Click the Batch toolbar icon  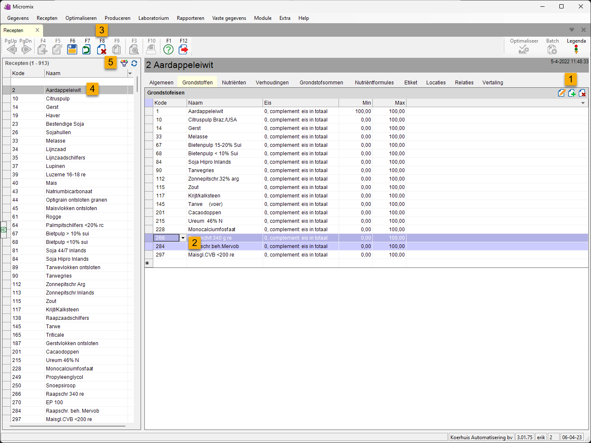552,49
